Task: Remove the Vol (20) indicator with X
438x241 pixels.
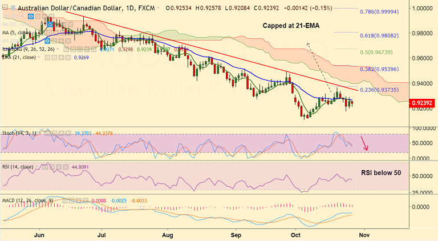Action: (52, 16)
